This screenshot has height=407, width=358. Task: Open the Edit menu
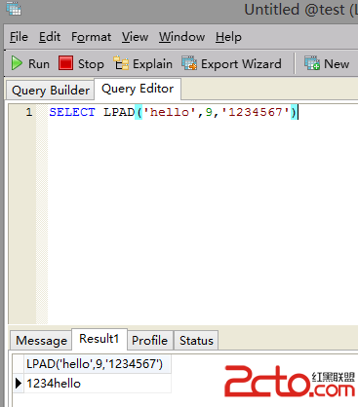pos(50,37)
